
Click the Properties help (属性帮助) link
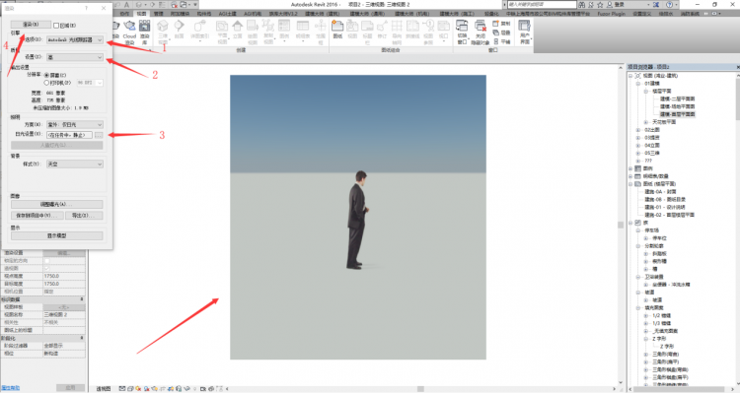click(x=11, y=388)
